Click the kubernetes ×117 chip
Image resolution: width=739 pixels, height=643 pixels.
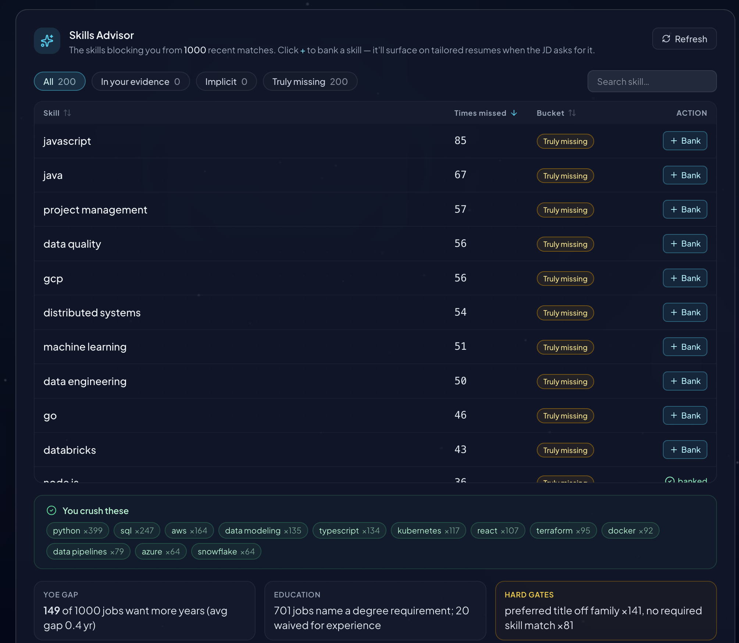(x=428, y=531)
